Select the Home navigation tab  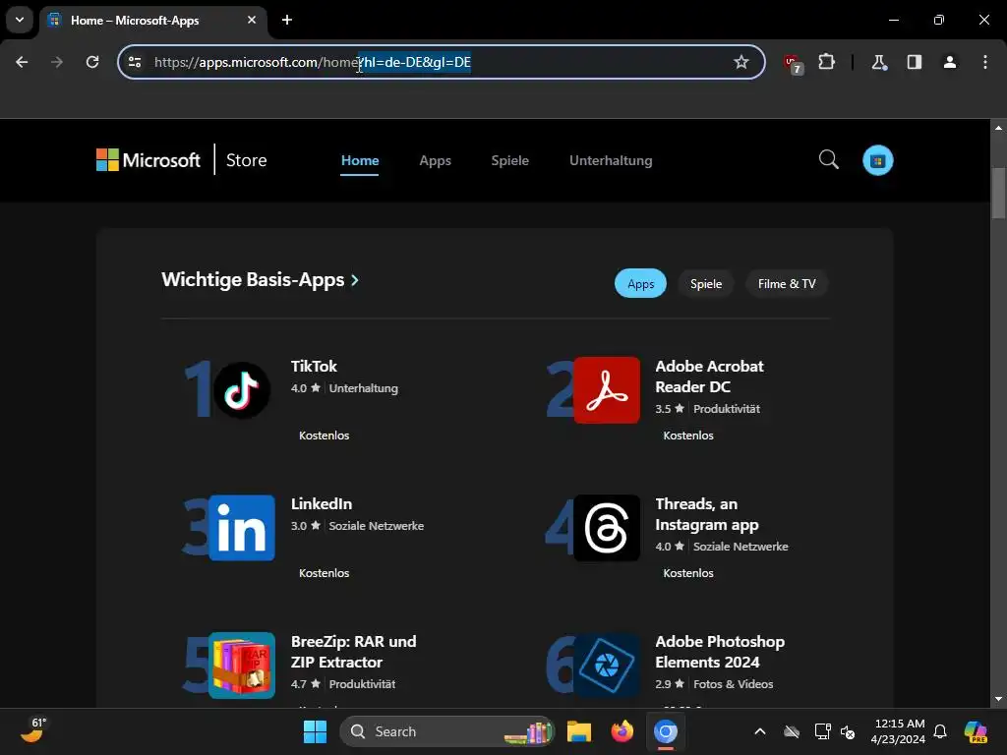click(x=360, y=160)
